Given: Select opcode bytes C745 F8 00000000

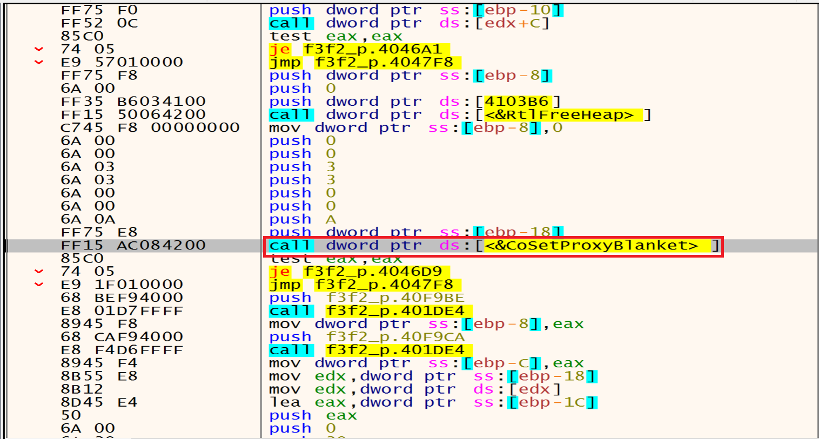Looking at the screenshot, I should (x=150, y=128).
